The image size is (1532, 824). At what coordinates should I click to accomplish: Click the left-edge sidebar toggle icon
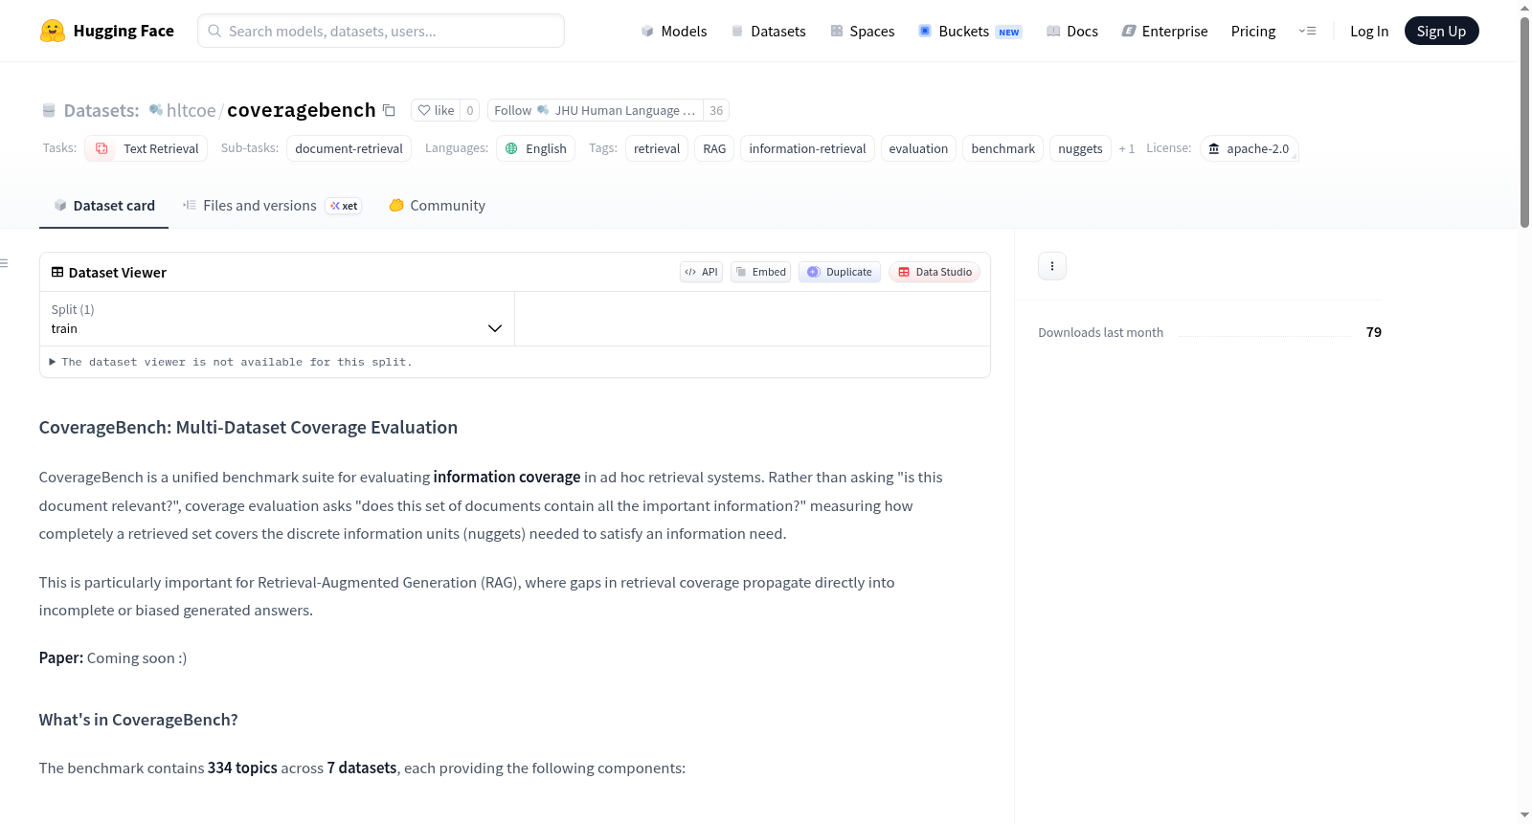[x=4, y=263]
